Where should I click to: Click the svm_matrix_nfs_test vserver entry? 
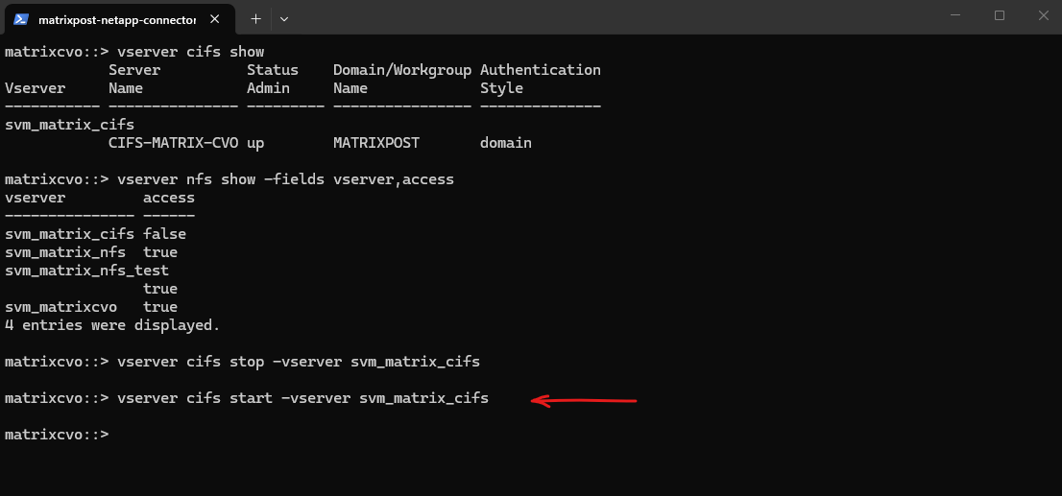point(86,271)
